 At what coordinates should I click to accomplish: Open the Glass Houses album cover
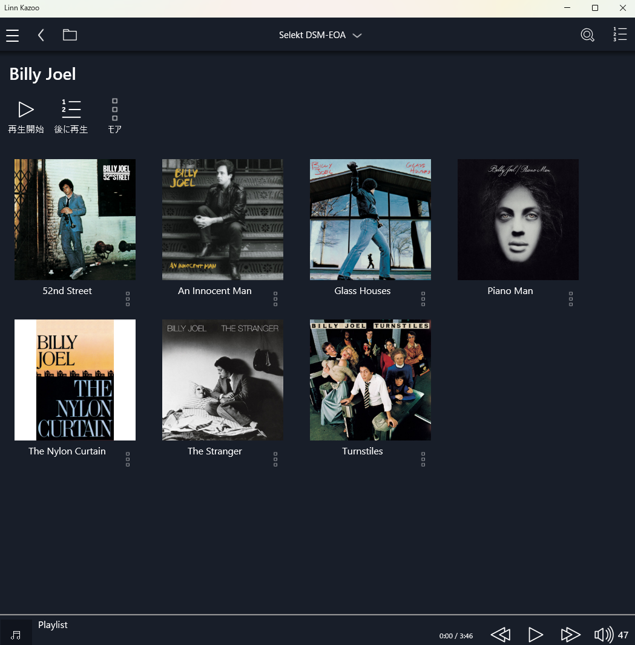tap(370, 220)
